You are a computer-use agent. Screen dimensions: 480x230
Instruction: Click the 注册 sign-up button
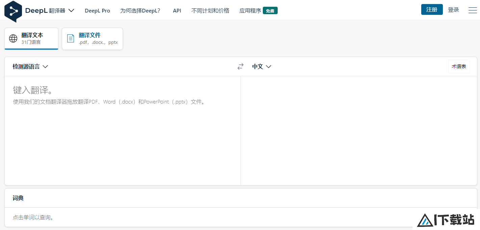(432, 9)
